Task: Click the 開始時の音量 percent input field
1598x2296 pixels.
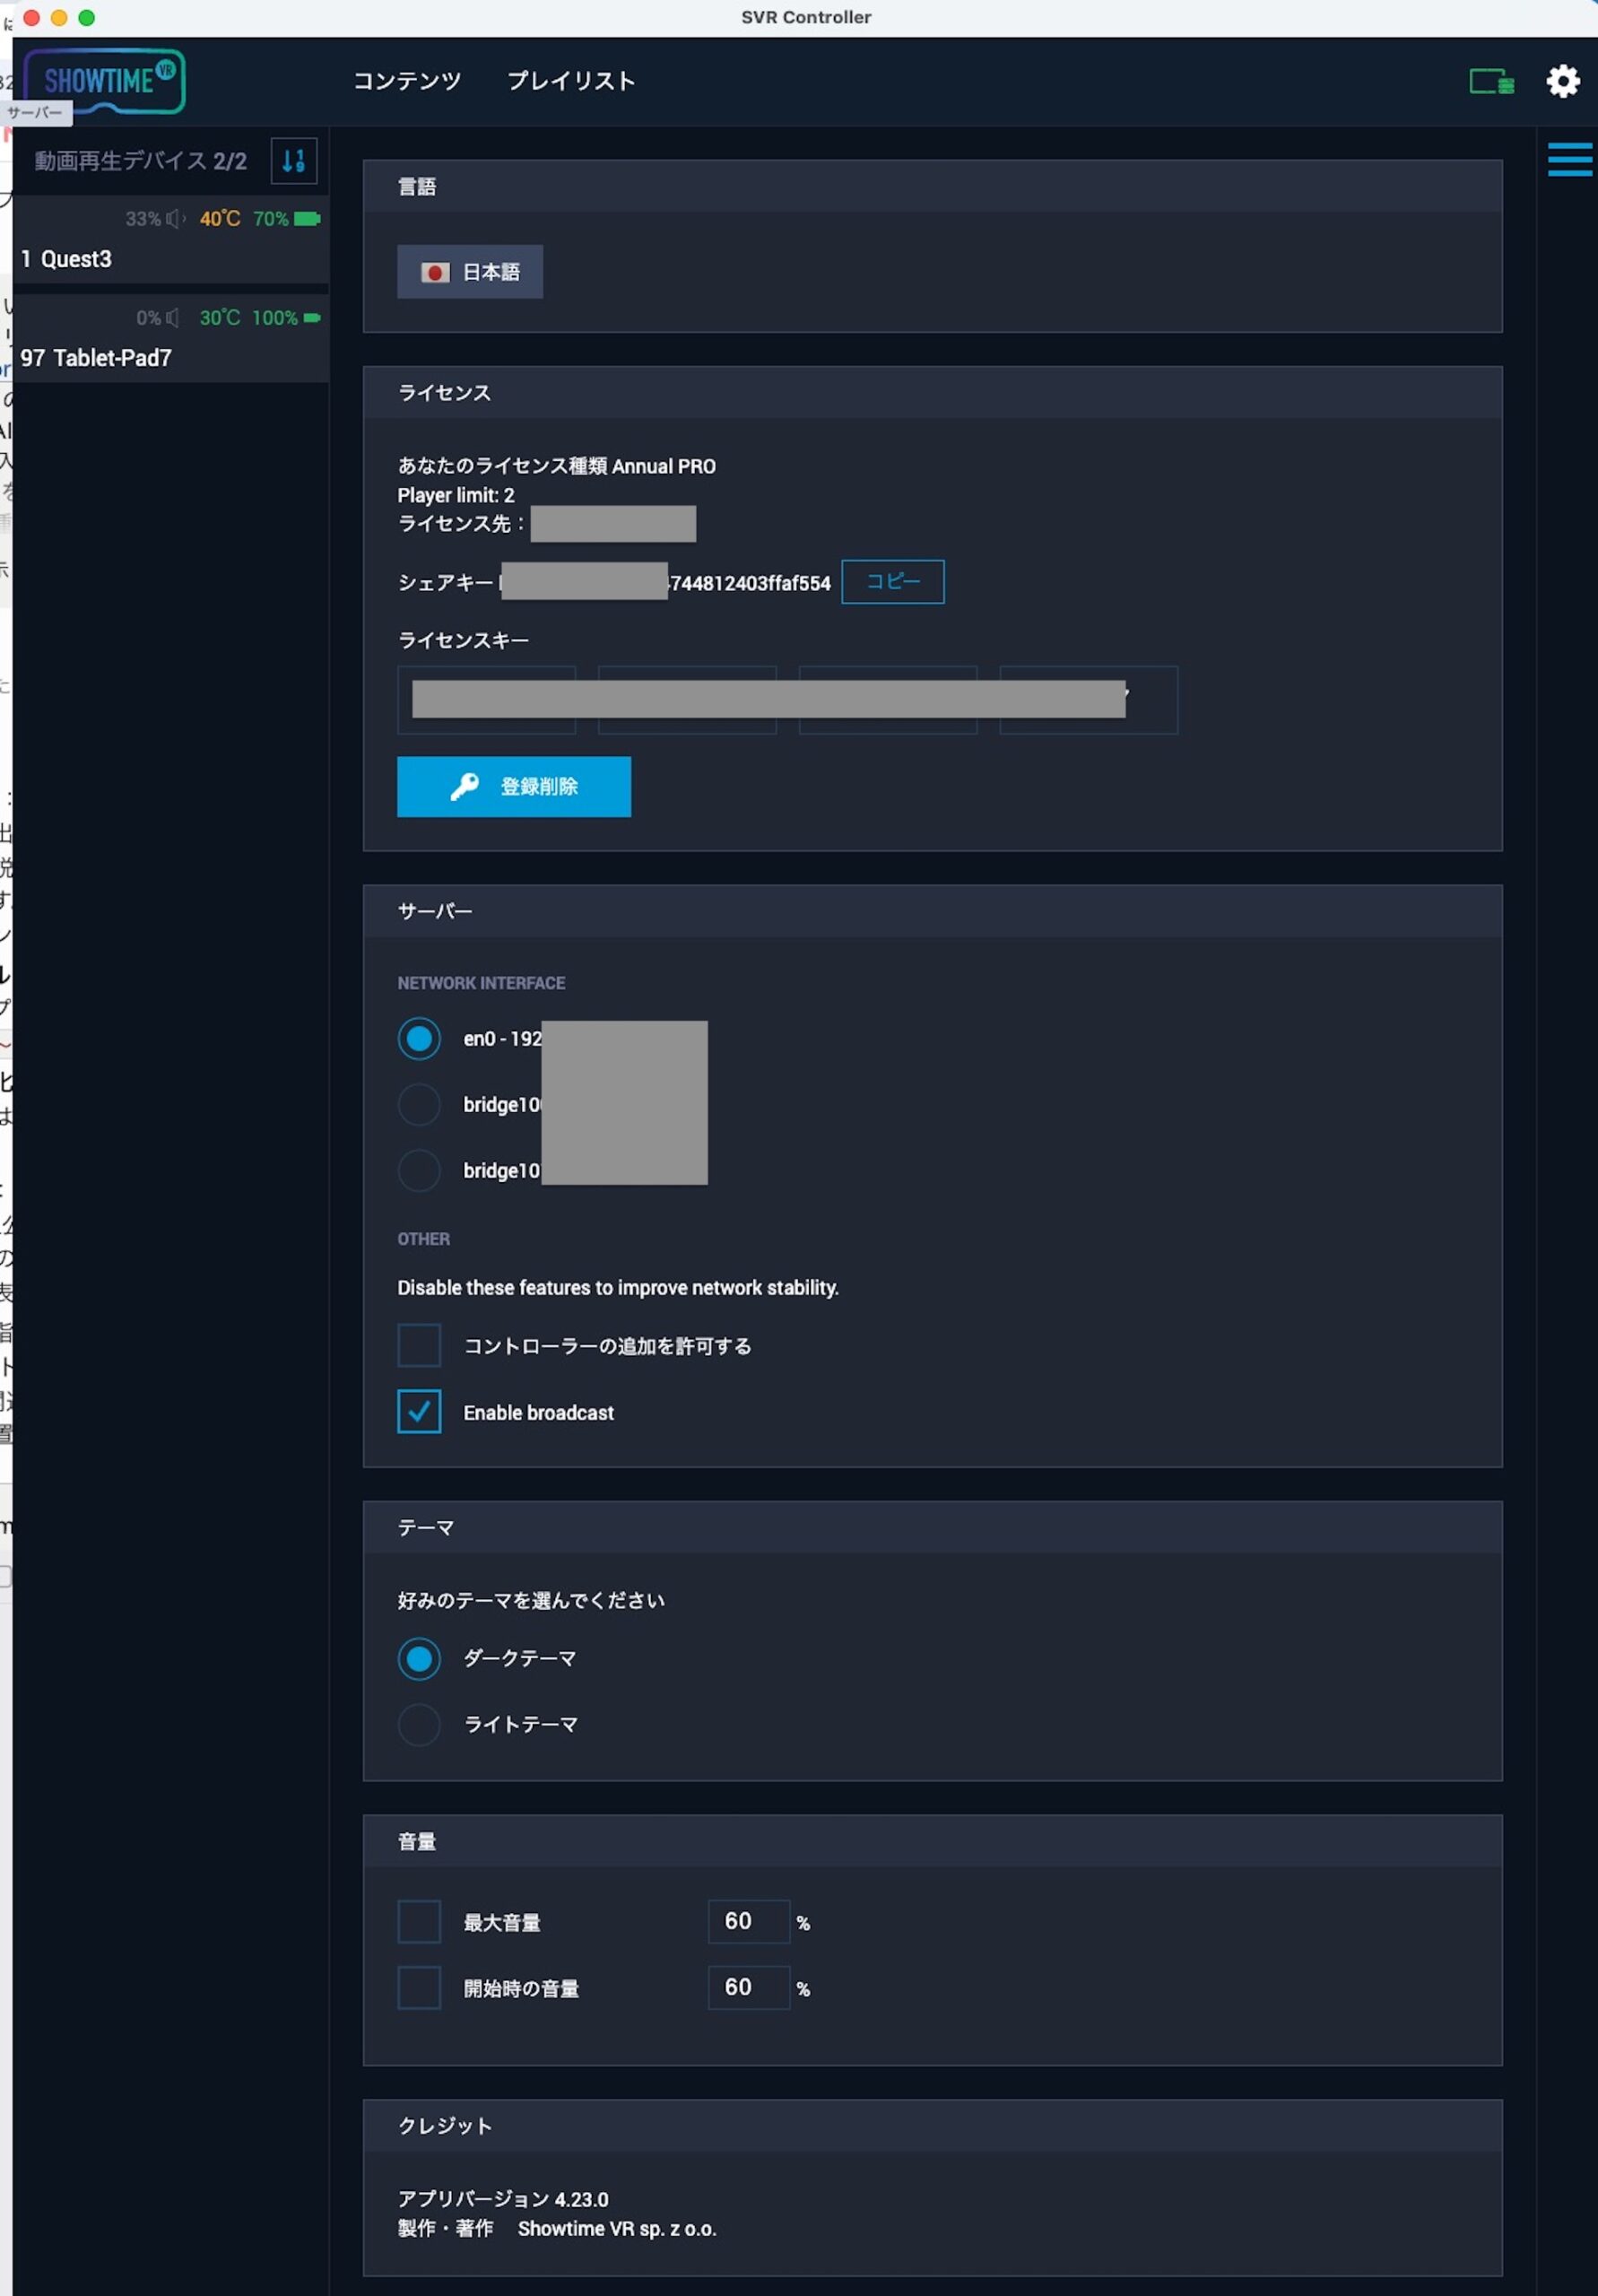Action: [748, 1987]
